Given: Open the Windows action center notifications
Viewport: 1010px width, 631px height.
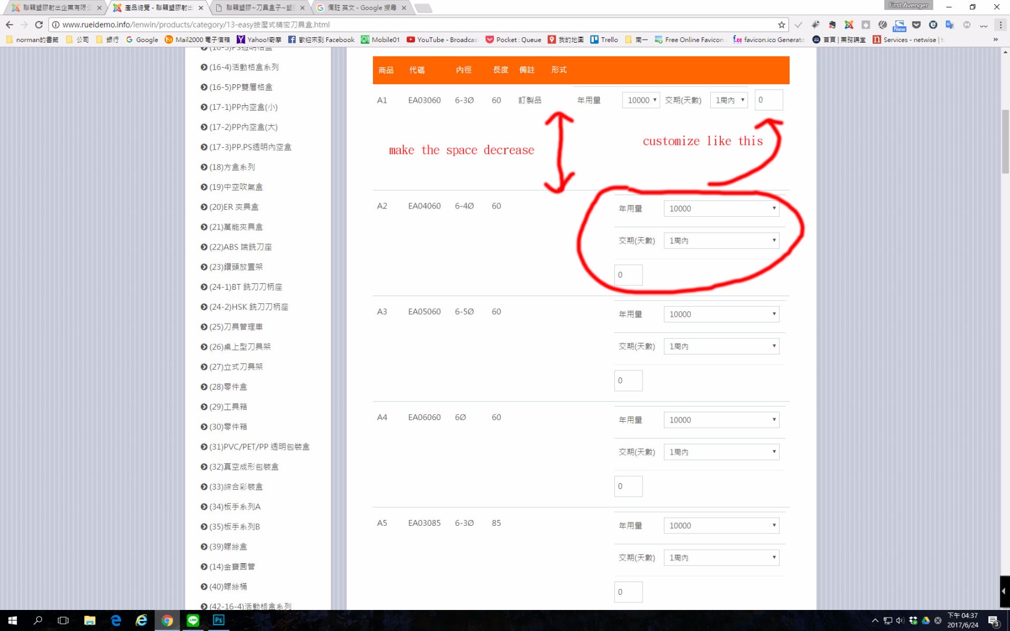Looking at the screenshot, I should [x=994, y=620].
